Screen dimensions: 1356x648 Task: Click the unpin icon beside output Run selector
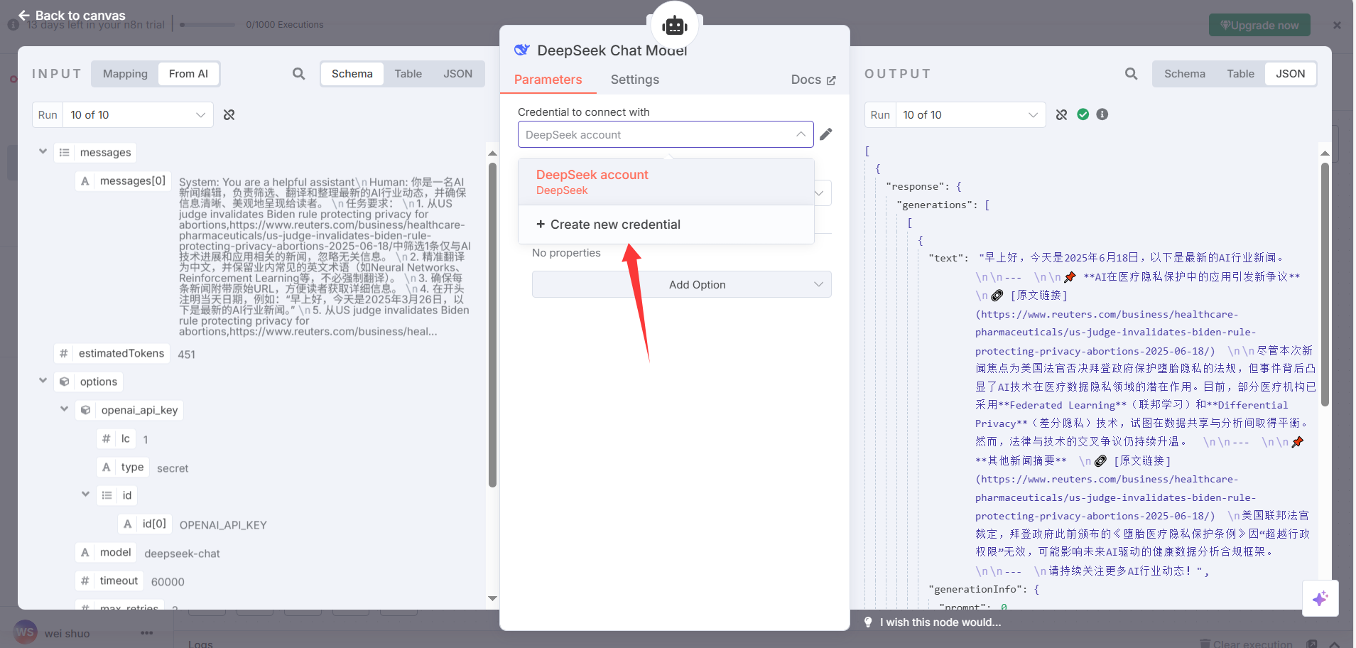click(1061, 115)
